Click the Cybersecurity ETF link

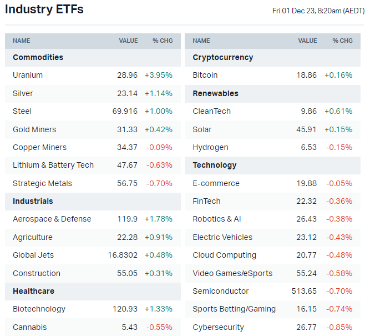[x=218, y=327]
